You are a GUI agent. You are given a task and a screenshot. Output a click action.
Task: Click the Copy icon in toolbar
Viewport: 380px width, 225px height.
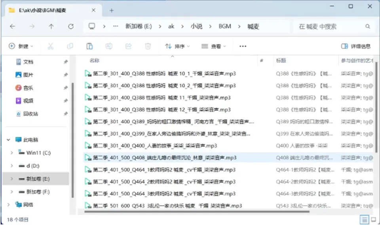[x=70, y=46]
